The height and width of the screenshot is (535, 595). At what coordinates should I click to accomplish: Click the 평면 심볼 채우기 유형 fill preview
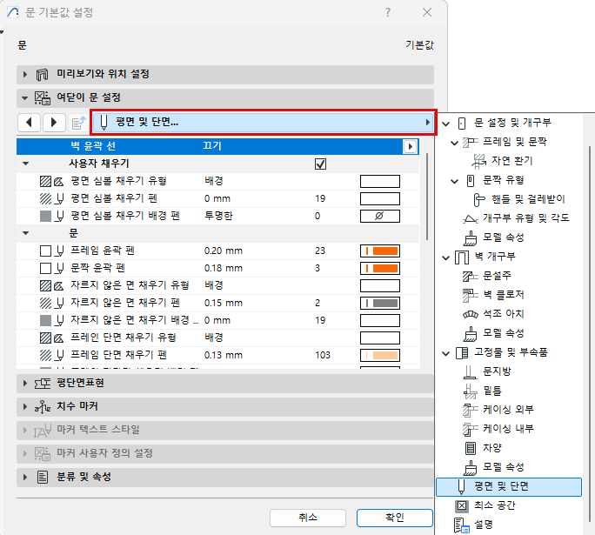click(380, 181)
